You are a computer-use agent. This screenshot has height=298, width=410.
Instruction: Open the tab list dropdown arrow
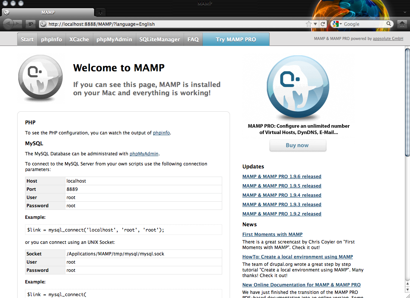point(405,12)
